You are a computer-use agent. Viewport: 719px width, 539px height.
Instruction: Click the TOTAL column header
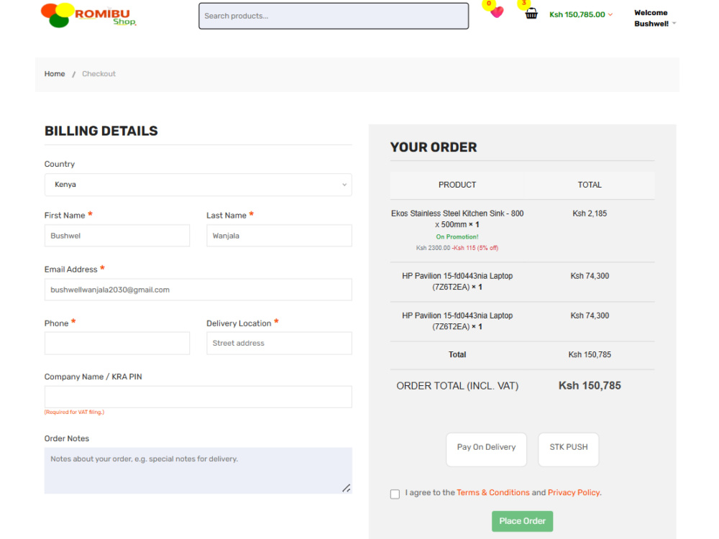590,185
